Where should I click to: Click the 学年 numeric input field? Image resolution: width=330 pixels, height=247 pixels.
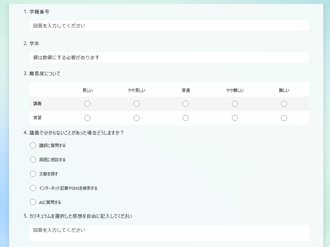pos(169,58)
